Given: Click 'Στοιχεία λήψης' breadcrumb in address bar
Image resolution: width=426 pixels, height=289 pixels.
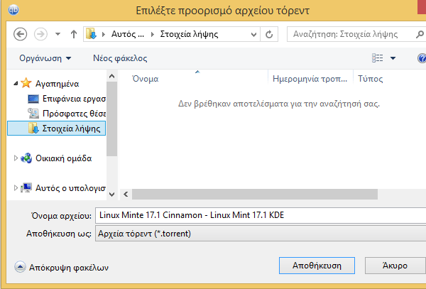Looking at the screenshot, I should click(189, 34).
